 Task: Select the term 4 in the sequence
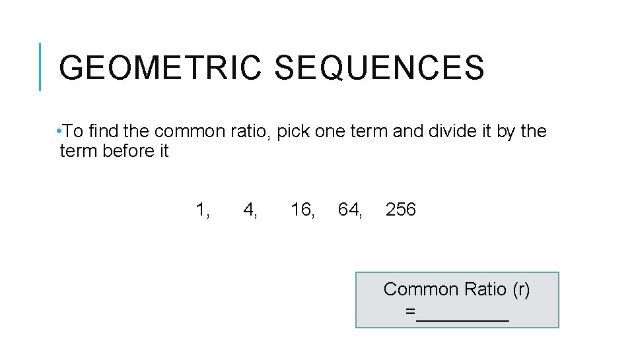tap(249, 210)
